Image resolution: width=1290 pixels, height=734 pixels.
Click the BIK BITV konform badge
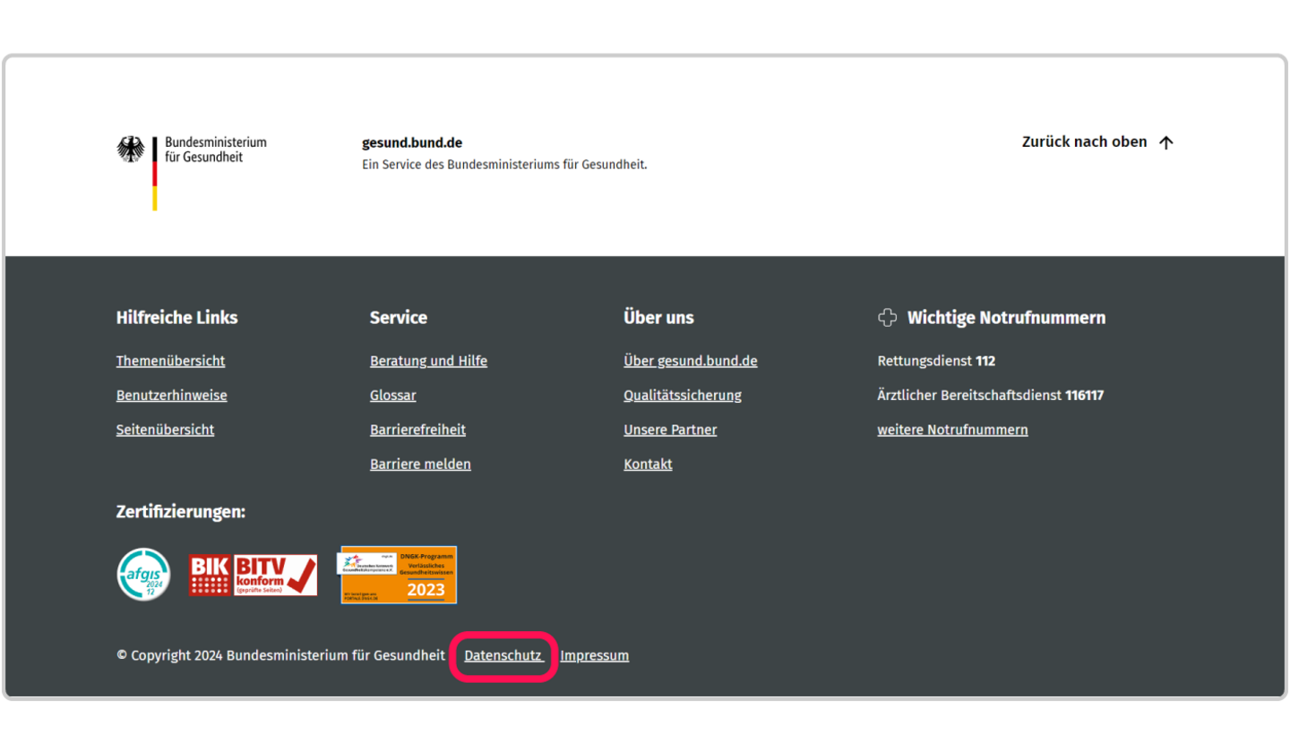(253, 575)
